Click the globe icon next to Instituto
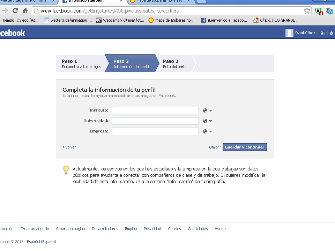Viewport: 335px width, 251px height. click(205, 111)
